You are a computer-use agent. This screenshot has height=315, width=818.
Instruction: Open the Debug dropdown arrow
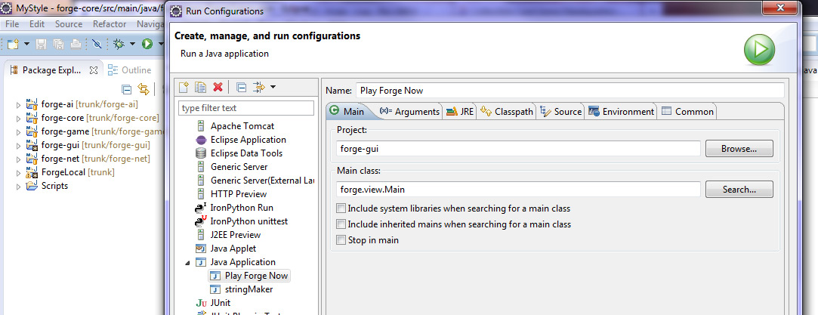(x=132, y=45)
